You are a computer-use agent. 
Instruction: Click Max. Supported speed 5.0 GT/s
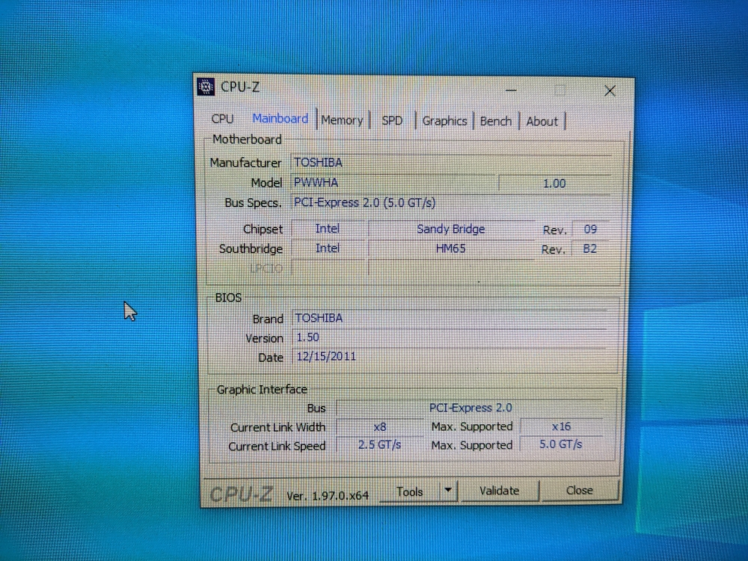pyautogui.click(x=561, y=444)
